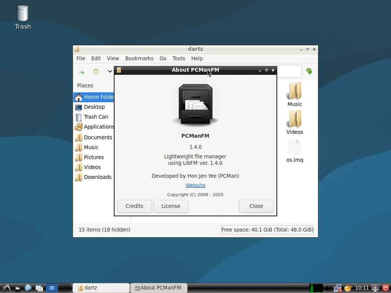The image size is (391, 293).
Task: Click the PCManFM file cabinet logo
Action: pos(195,105)
